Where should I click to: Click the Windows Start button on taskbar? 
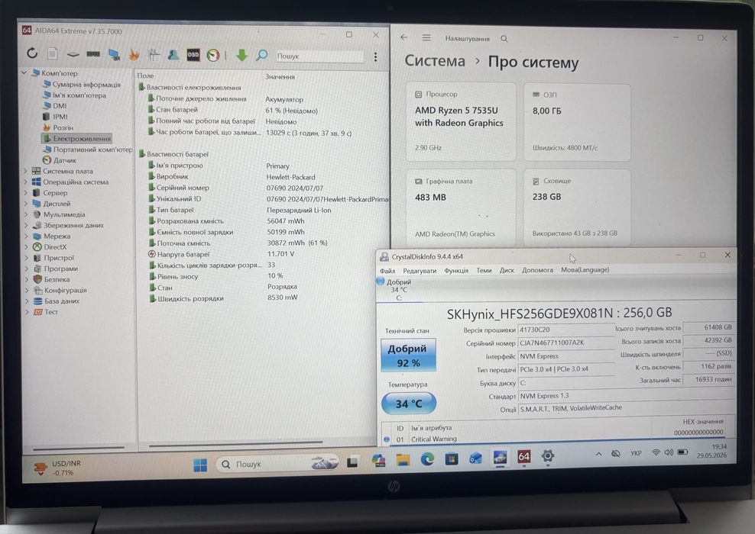coord(200,465)
